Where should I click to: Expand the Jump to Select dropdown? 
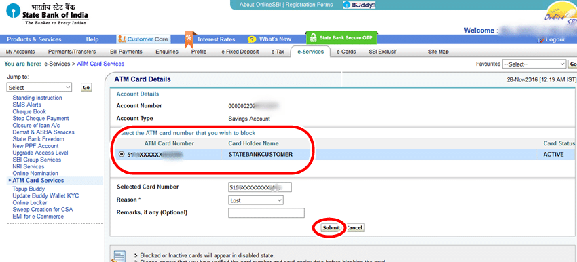coord(39,88)
